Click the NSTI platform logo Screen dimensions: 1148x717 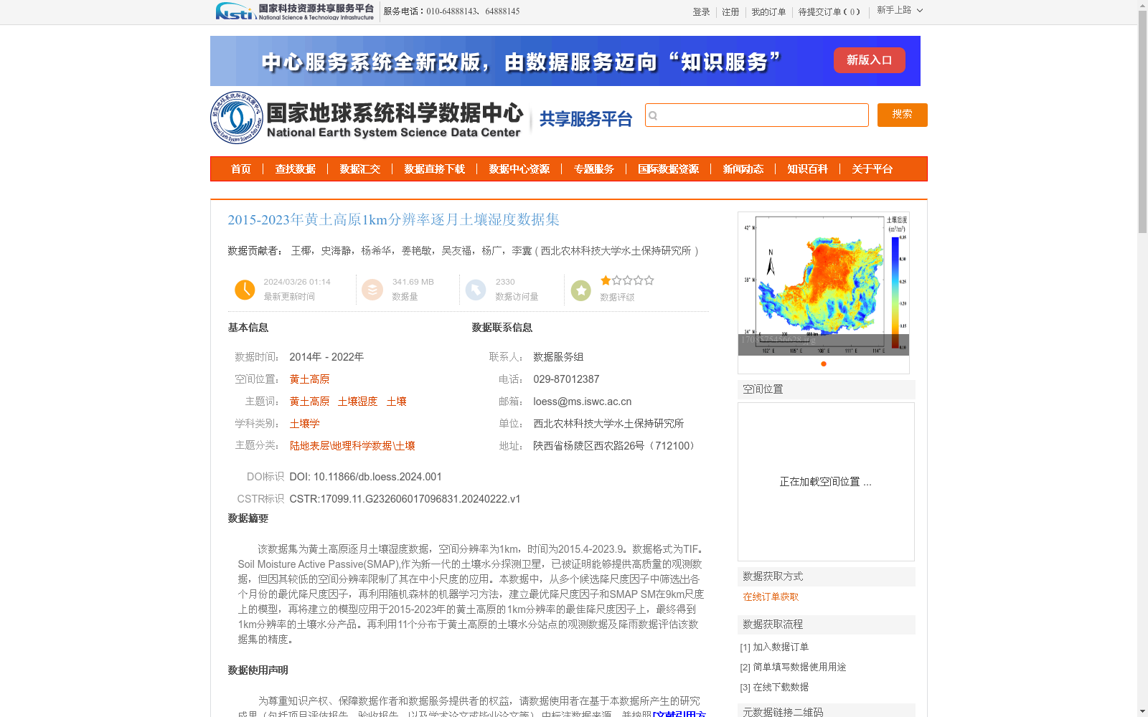(x=295, y=11)
